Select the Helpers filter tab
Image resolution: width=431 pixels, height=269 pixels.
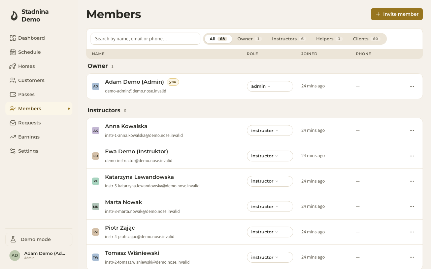(x=329, y=39)
